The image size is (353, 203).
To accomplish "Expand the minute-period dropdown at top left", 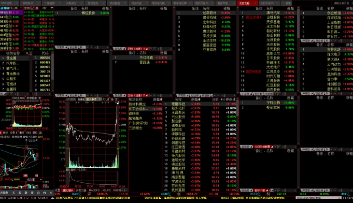I will [21, 8].
